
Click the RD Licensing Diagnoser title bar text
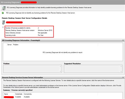(10, 2)
